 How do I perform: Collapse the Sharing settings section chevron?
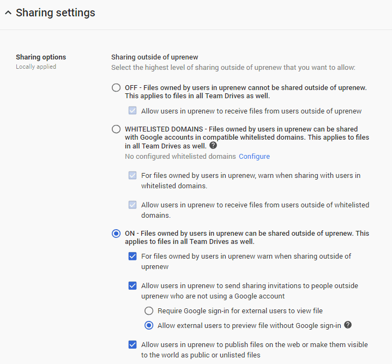(8, 13)
